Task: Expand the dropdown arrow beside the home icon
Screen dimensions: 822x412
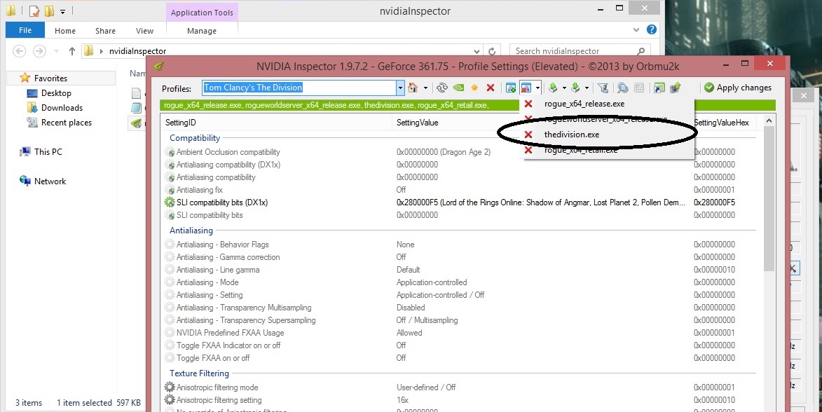Action: click(x=425, y=88)
